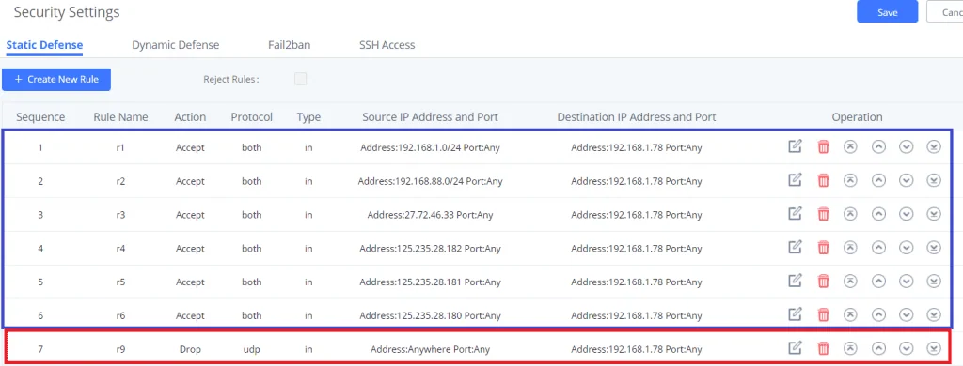Image resolution: width=963 pixels, height=366 pixels.
Task: Click Drop action in rule r9
Action: click(190, 349)
